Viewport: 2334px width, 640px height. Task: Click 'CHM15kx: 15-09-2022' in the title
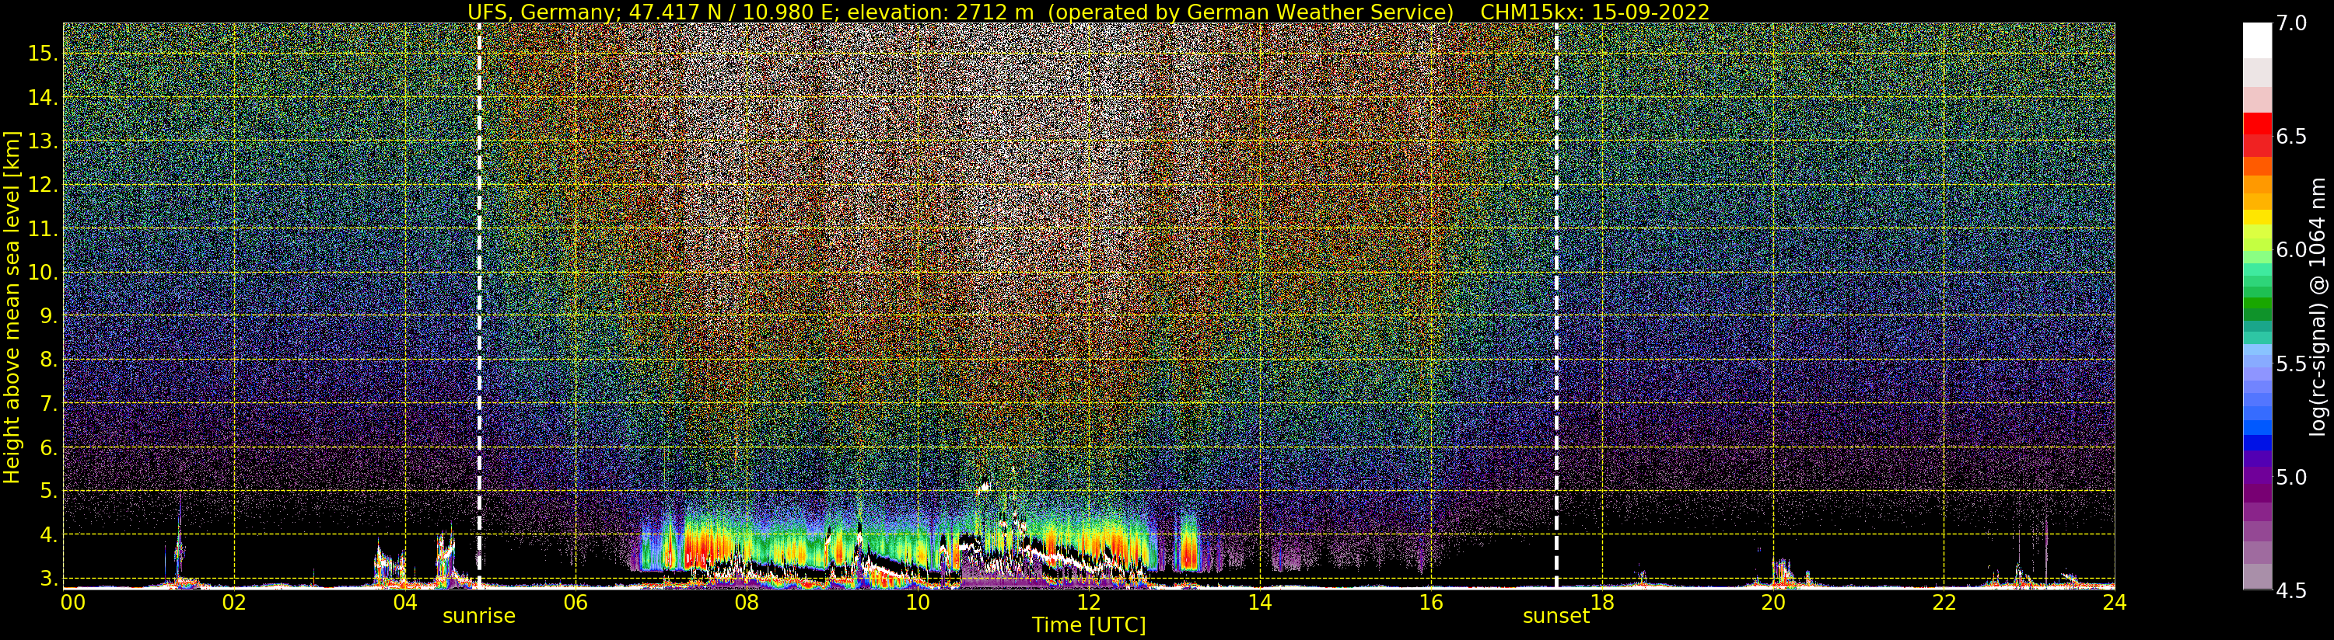[x=1594, y=12]
